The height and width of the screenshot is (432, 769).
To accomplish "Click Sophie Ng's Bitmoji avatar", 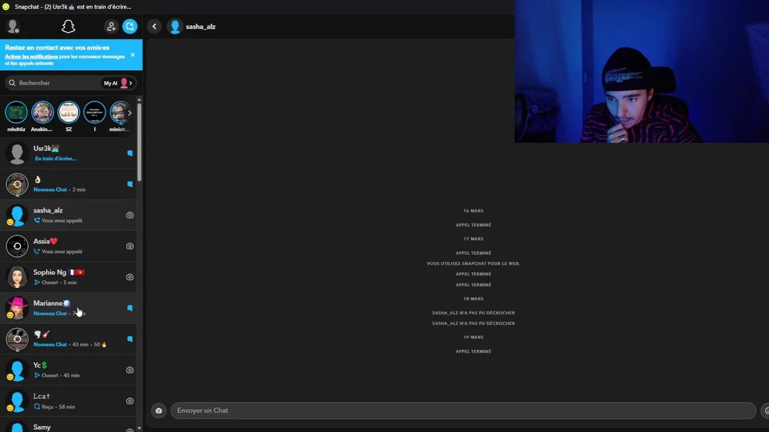I will coord(17,277).
